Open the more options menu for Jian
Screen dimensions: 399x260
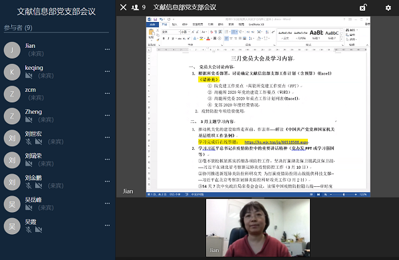pyautogui.click(x=107, y=49)
